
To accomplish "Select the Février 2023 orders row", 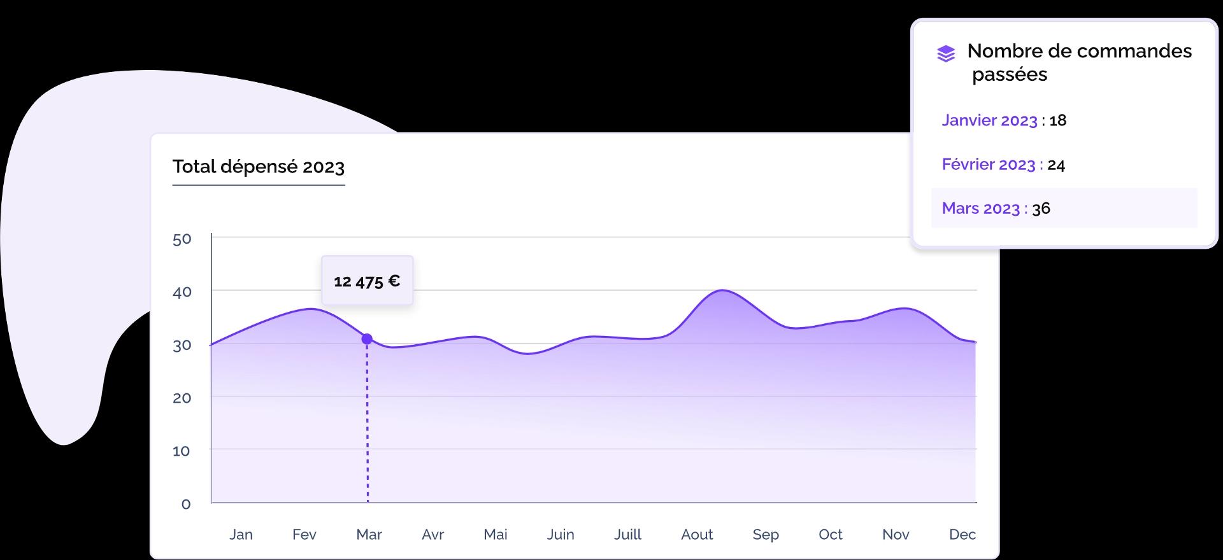I will pos(1003,165).
